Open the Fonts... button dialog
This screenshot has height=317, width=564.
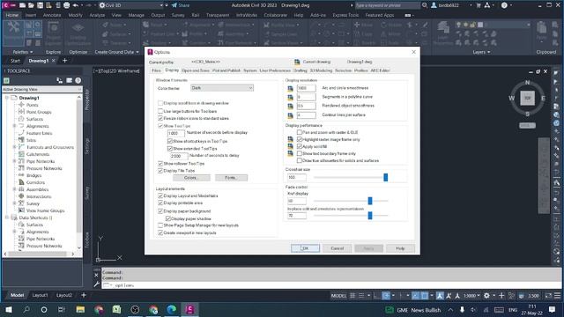point(231,178)
